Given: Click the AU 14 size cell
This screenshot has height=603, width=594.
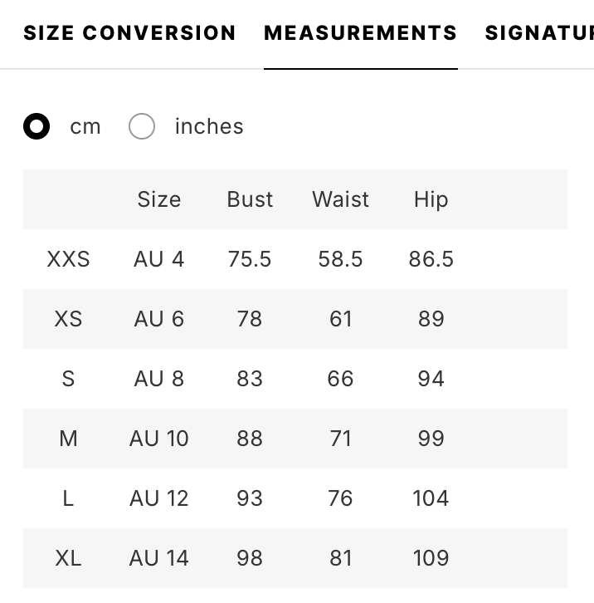Looking at the screenshot, I should point(158,558).
